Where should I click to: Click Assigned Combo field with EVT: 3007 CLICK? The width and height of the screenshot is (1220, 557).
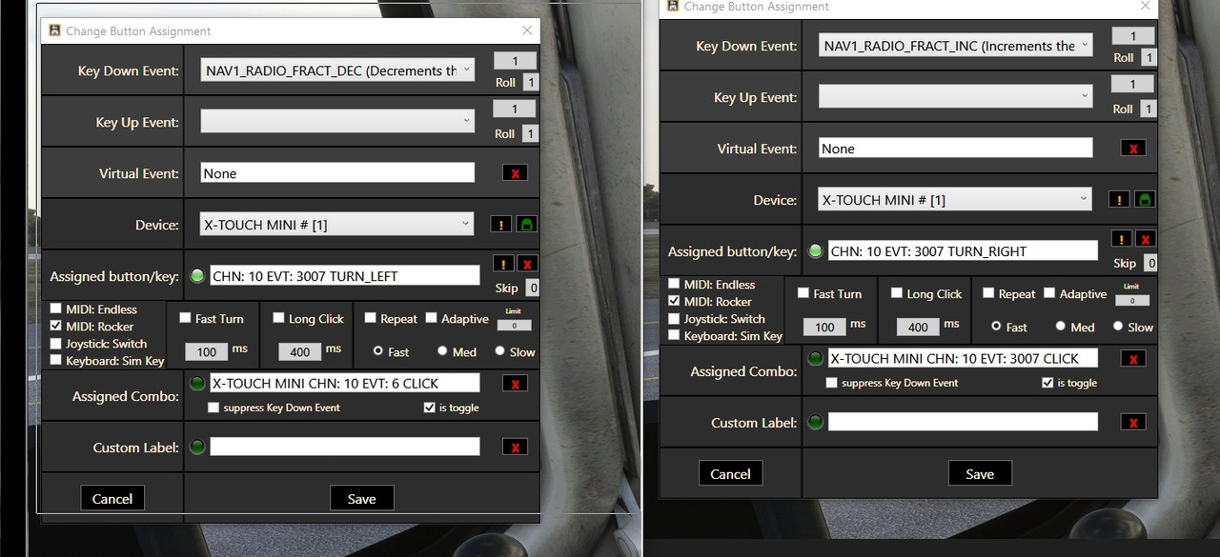[x=963, y=359]
